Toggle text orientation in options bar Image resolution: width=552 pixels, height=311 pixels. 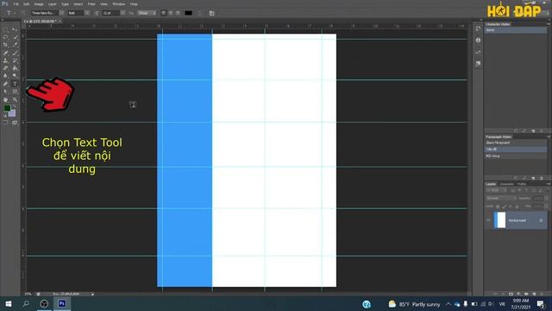[23, 13]
